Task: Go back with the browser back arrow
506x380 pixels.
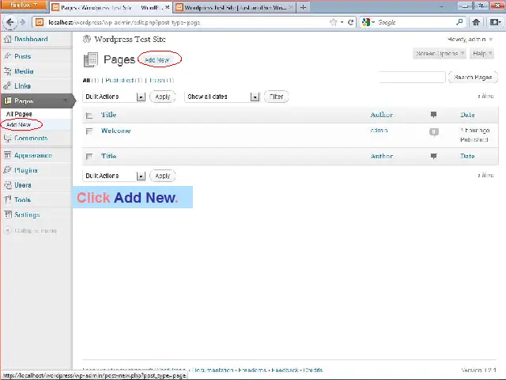Action: pos(10,22)
